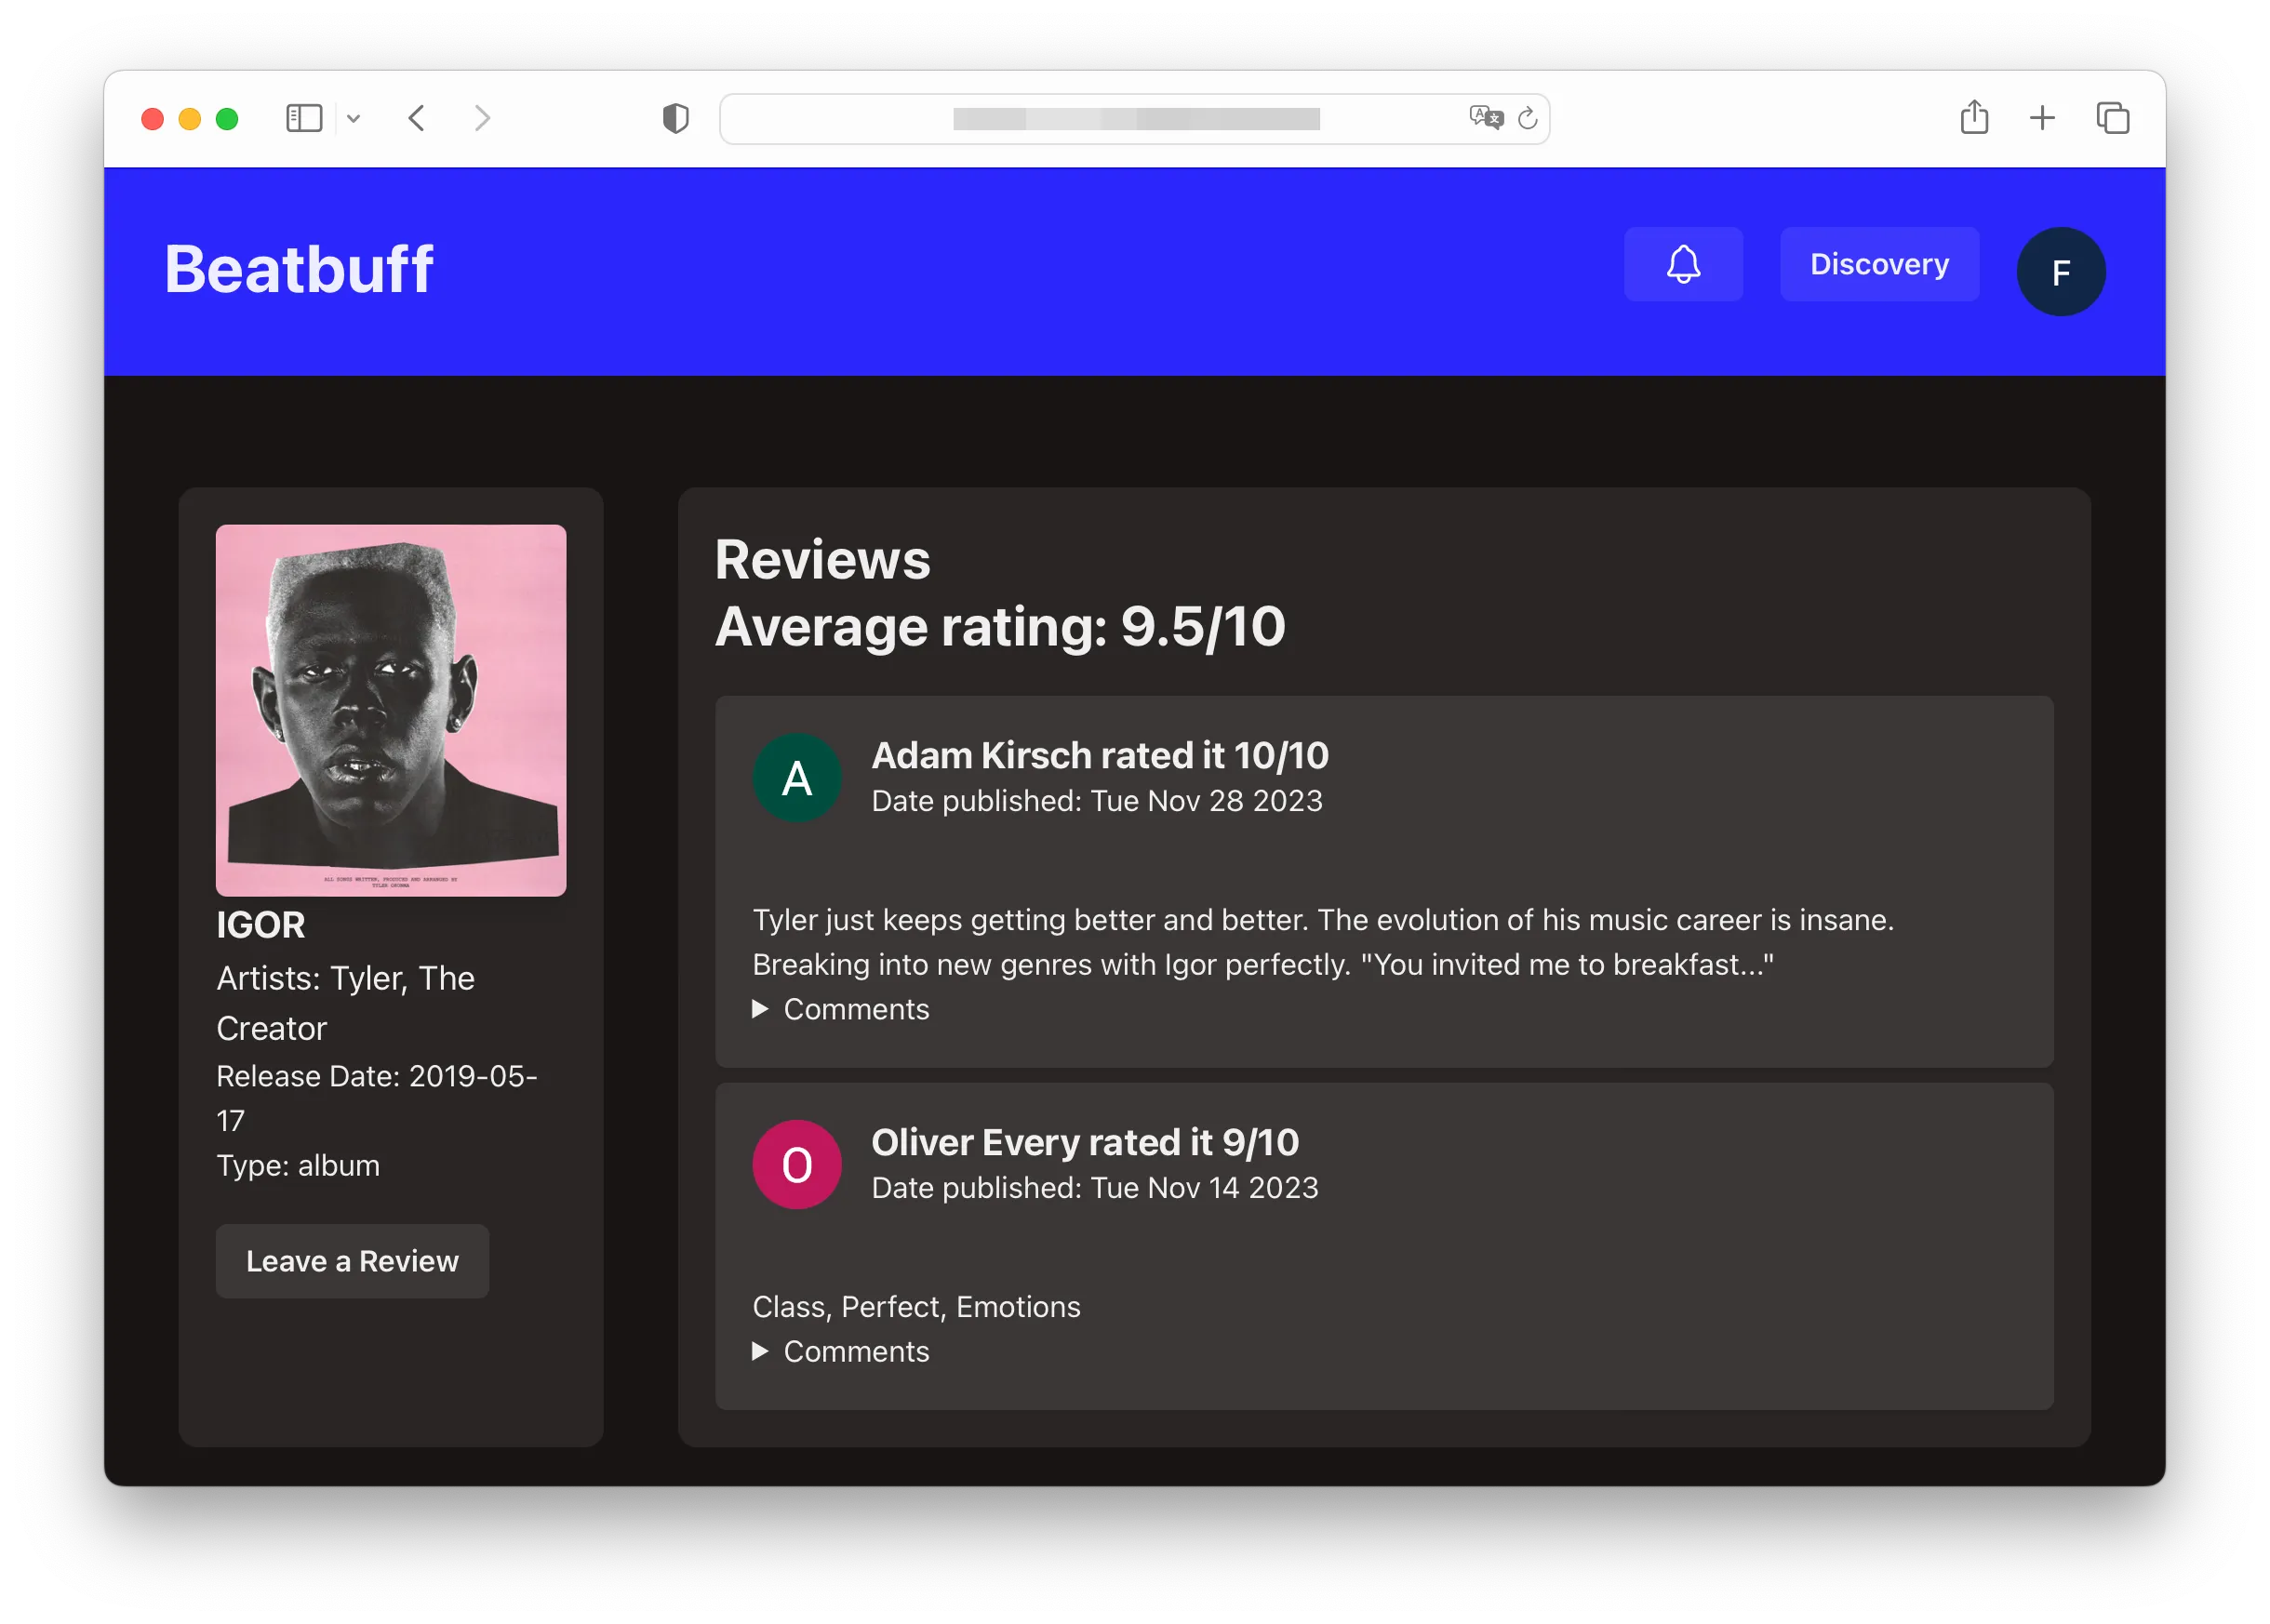Click the IGOR album cover
The image size is (2270, 1624).
point(390,710)
